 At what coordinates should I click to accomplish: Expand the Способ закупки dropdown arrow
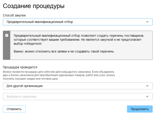(x=147, y=22)
